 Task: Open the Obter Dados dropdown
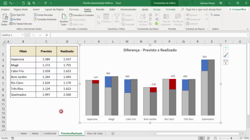click(x=5, y=20)
